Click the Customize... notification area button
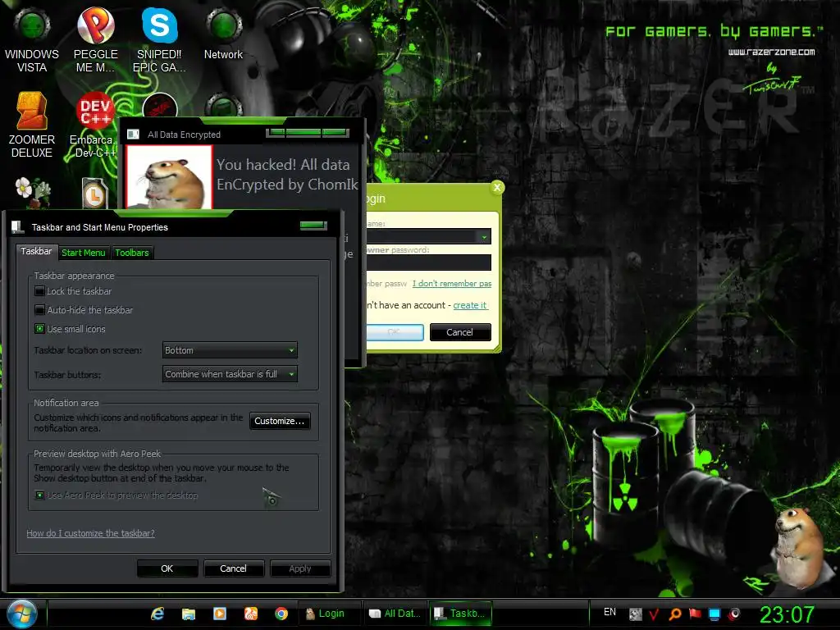This screenshot has width=840, height=630. coord(280,421)
